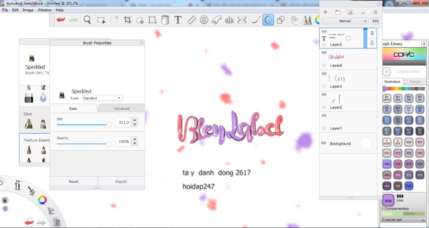Switch to Design tab in Copic Library
429x228 pixels.
point(415,81)
